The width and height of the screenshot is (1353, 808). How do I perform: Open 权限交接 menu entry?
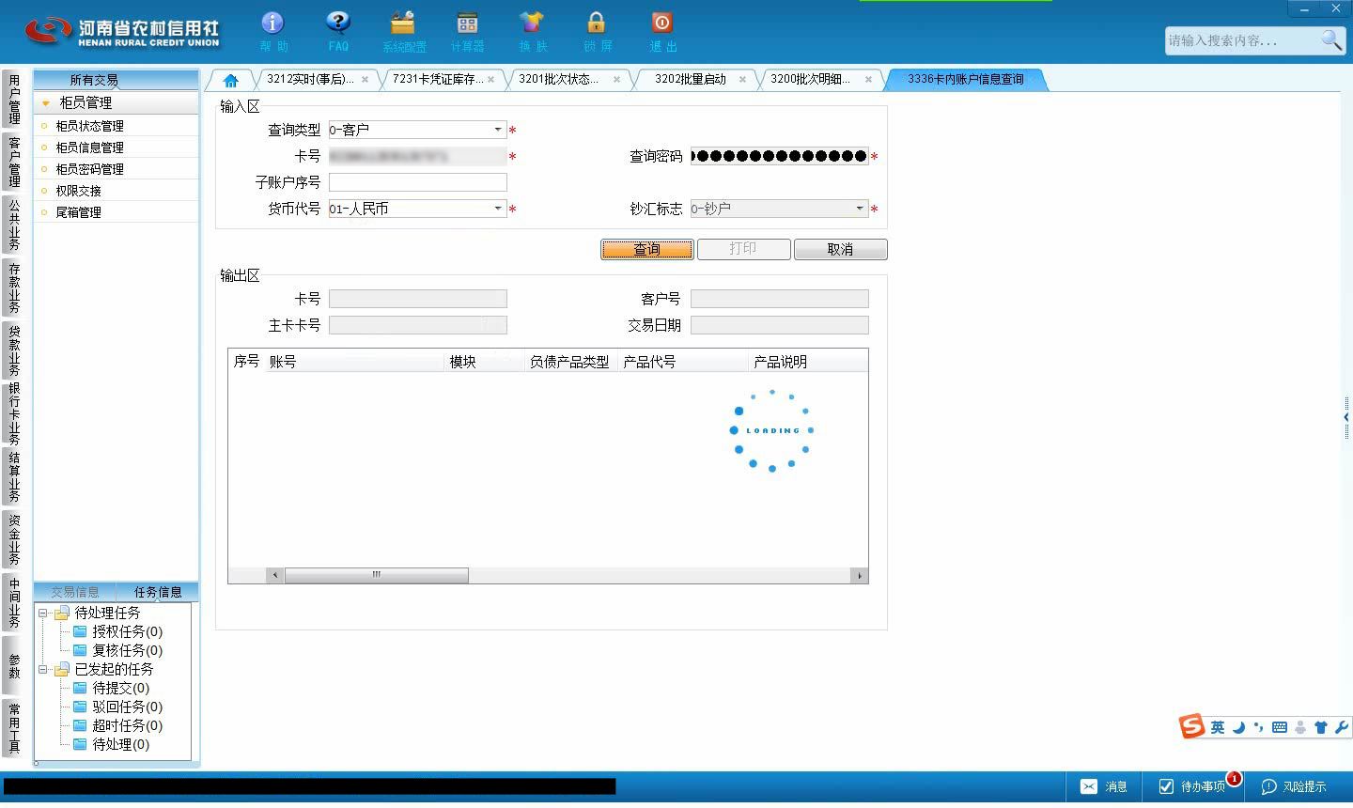[78, 191]
